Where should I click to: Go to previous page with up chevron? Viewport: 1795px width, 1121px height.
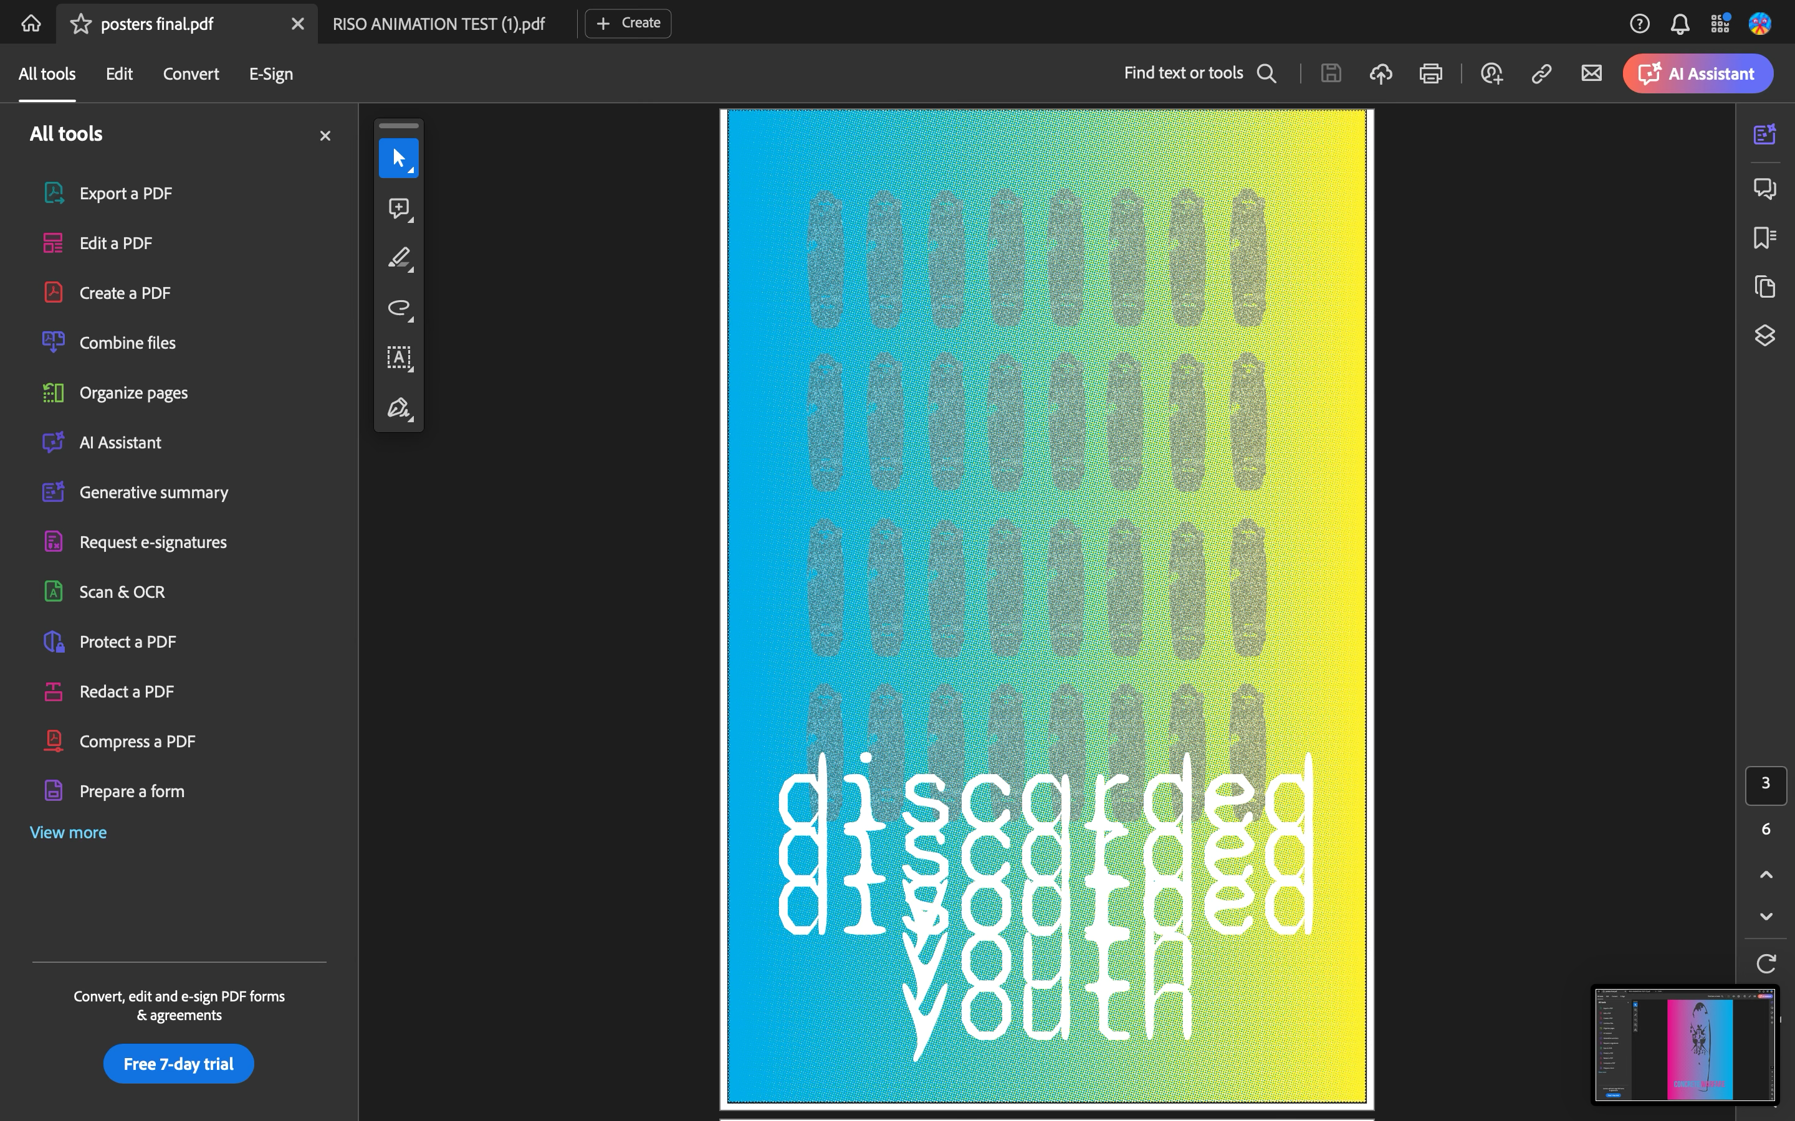[1766, 875]
